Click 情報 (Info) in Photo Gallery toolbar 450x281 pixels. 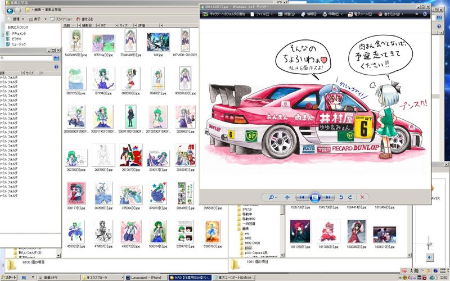(309, 13)
